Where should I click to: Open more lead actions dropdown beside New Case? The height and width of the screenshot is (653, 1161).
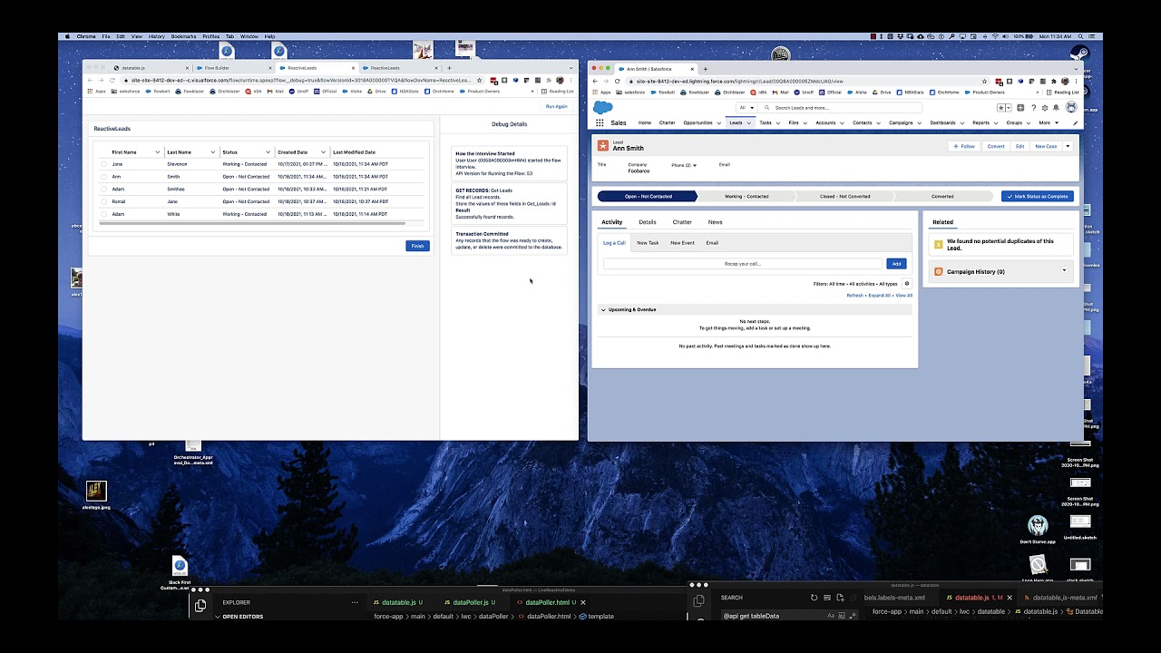tap(1068, 146)
